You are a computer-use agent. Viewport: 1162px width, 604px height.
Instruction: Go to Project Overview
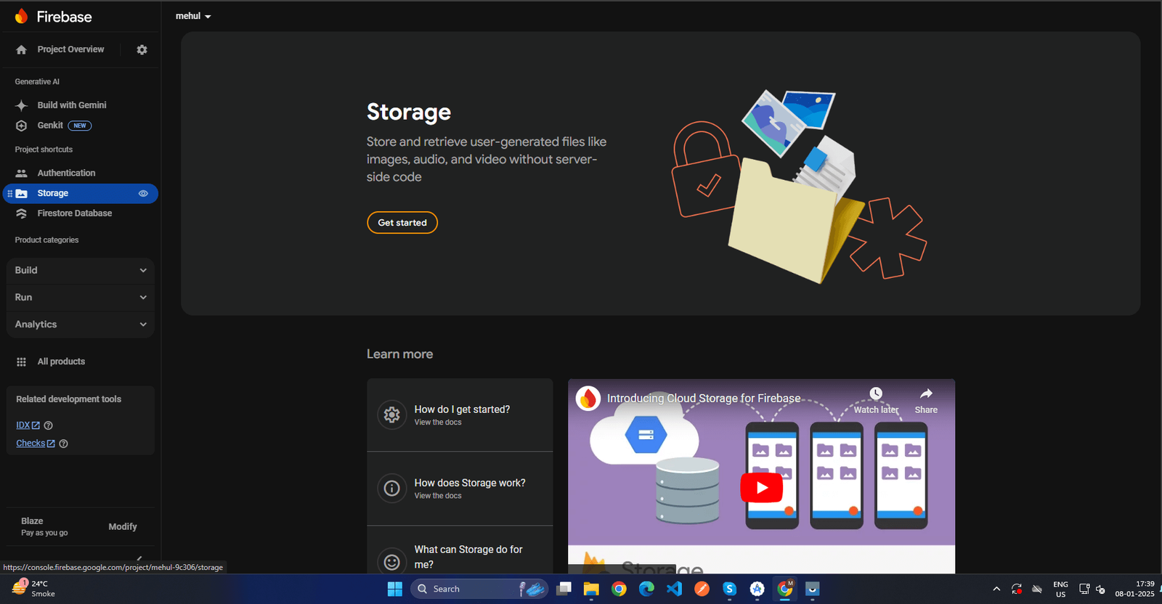[x=70, y=49]
